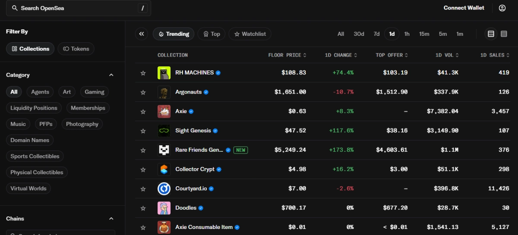Sort by 1D Sales column

click(x=495, y=55)
